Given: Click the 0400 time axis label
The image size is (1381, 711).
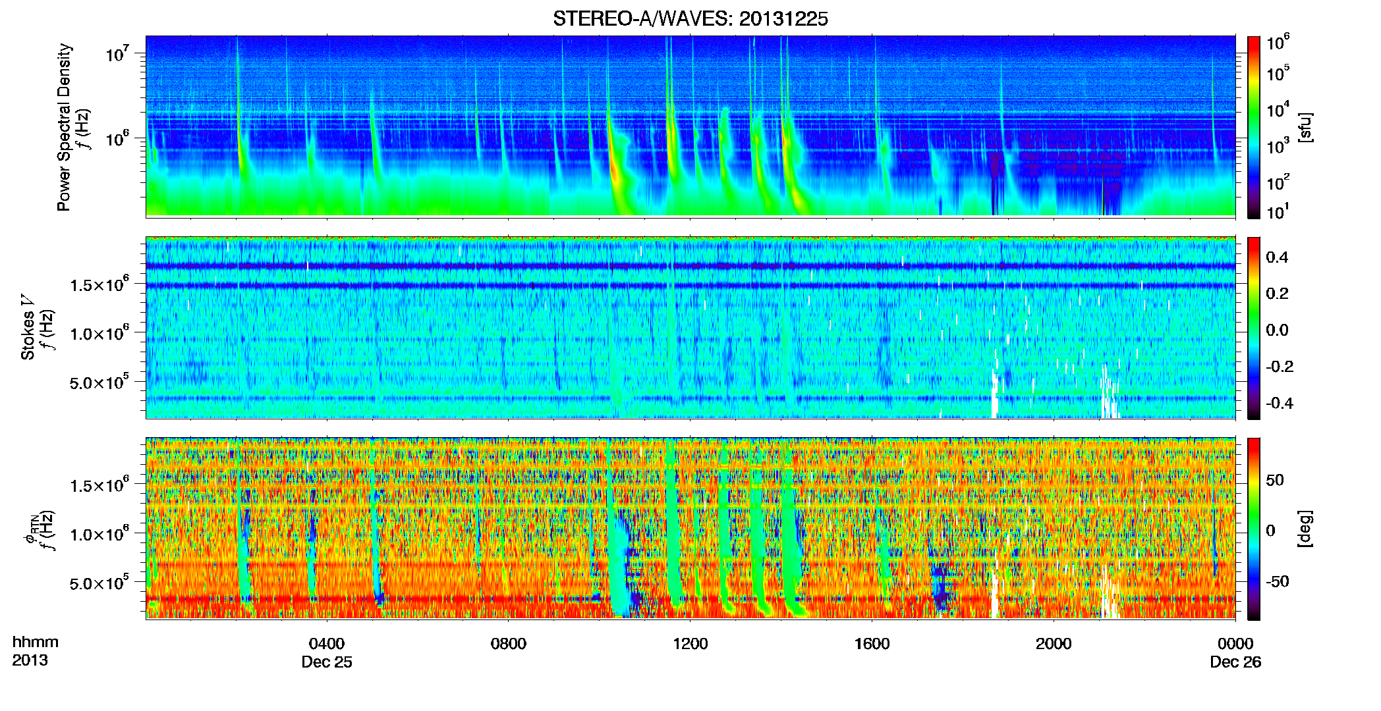Looking at the screenshot, I should (x=327, y=644).
